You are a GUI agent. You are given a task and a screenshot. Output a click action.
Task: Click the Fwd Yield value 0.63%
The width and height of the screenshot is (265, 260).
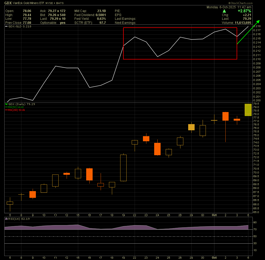pos(101,19)
